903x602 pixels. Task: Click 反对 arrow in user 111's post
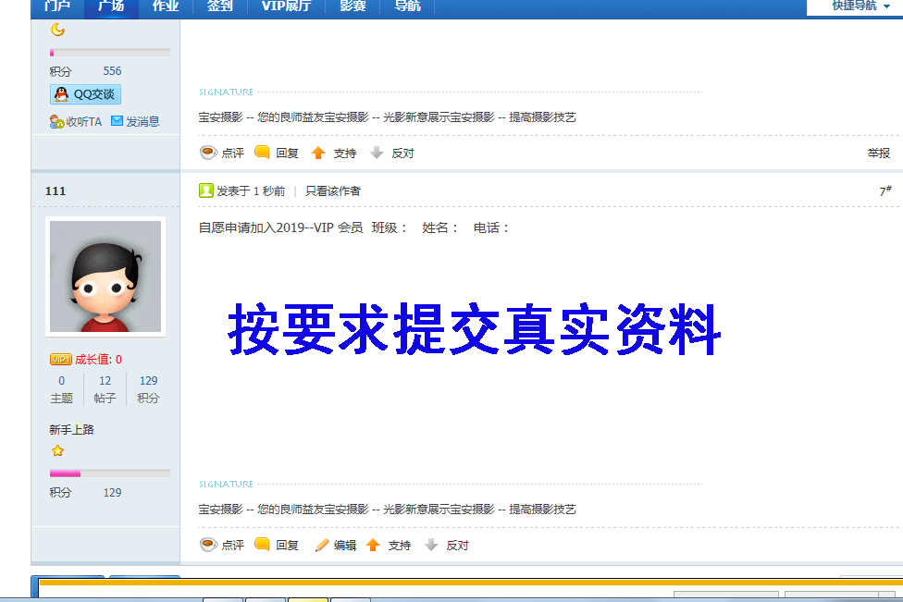[446, 546]
